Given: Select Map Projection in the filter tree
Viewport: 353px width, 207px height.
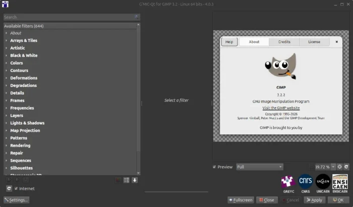Looking at the screenshot, I should 25,130.
